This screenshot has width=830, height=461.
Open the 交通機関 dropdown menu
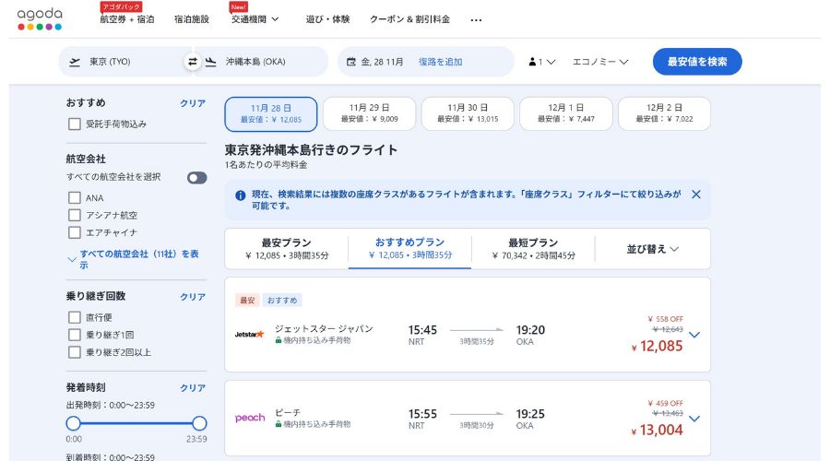point(255,19)
